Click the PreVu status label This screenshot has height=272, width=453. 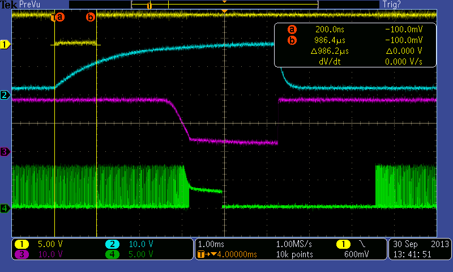coord(29,5)
